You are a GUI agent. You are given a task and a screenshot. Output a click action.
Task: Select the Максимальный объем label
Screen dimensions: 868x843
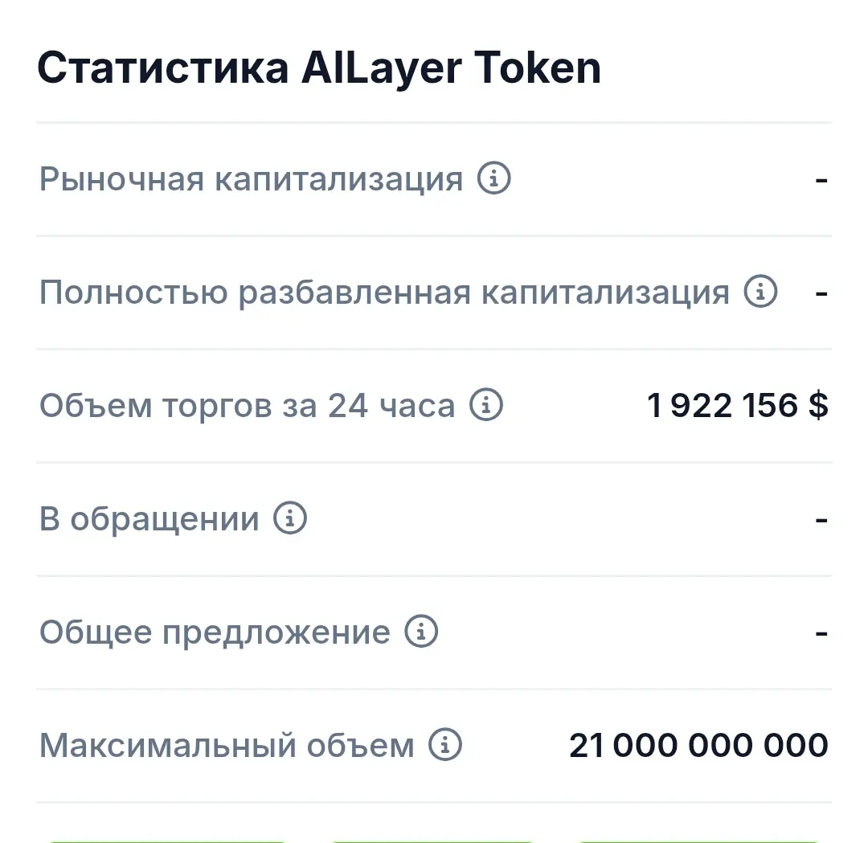(227, 746)
